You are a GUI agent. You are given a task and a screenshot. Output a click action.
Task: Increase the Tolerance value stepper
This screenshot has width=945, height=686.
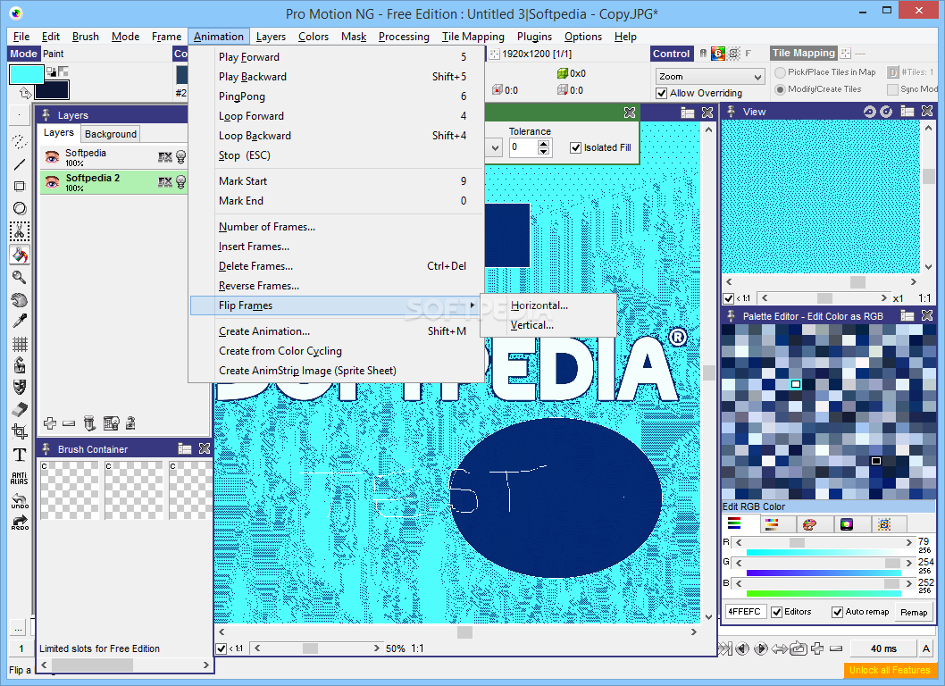(x=544, y=144)
